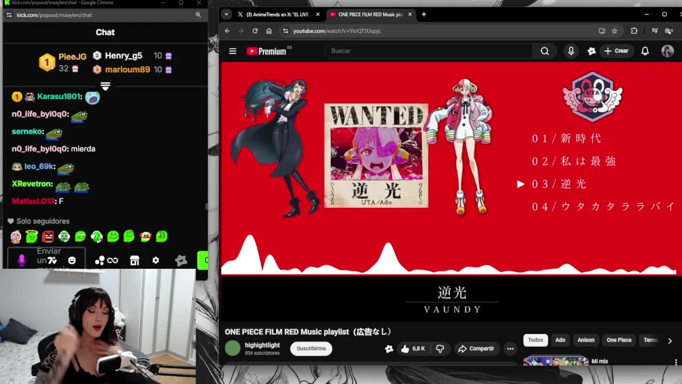Screen dimensions: 682x384
Task: Open the tab search dropdown arrow
Action: point(227,14)
